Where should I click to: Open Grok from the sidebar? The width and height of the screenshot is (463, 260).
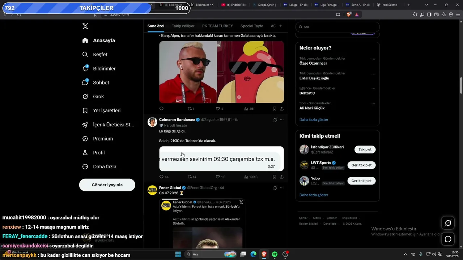point(93,97)
